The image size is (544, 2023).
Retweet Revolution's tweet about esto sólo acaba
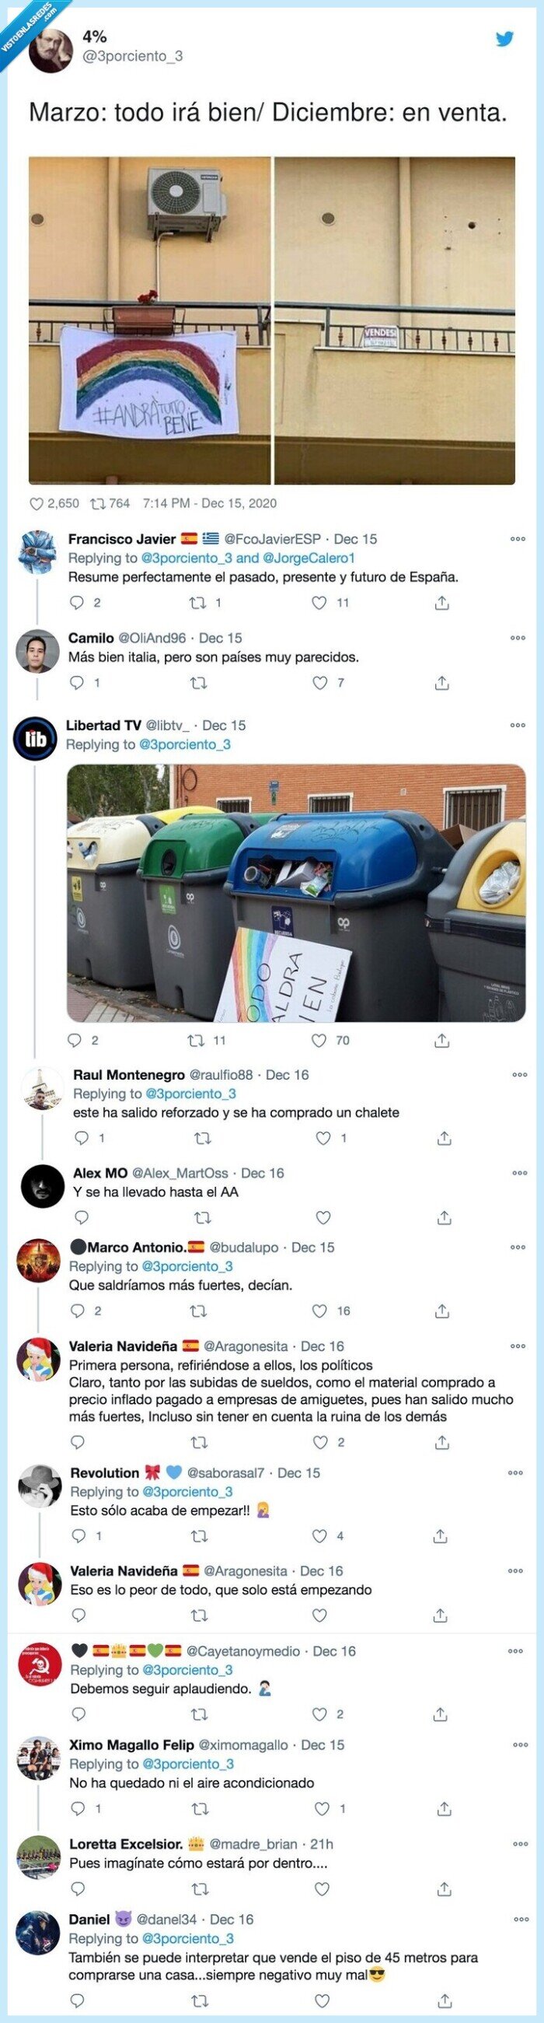200,1535
